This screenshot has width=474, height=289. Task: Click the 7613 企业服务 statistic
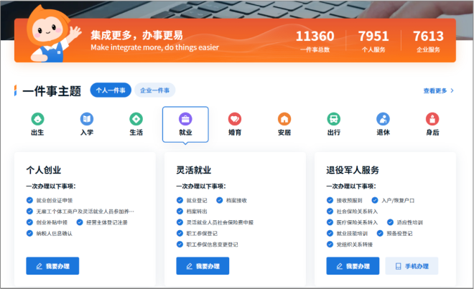pyautogui.click(x=428, y=41)
